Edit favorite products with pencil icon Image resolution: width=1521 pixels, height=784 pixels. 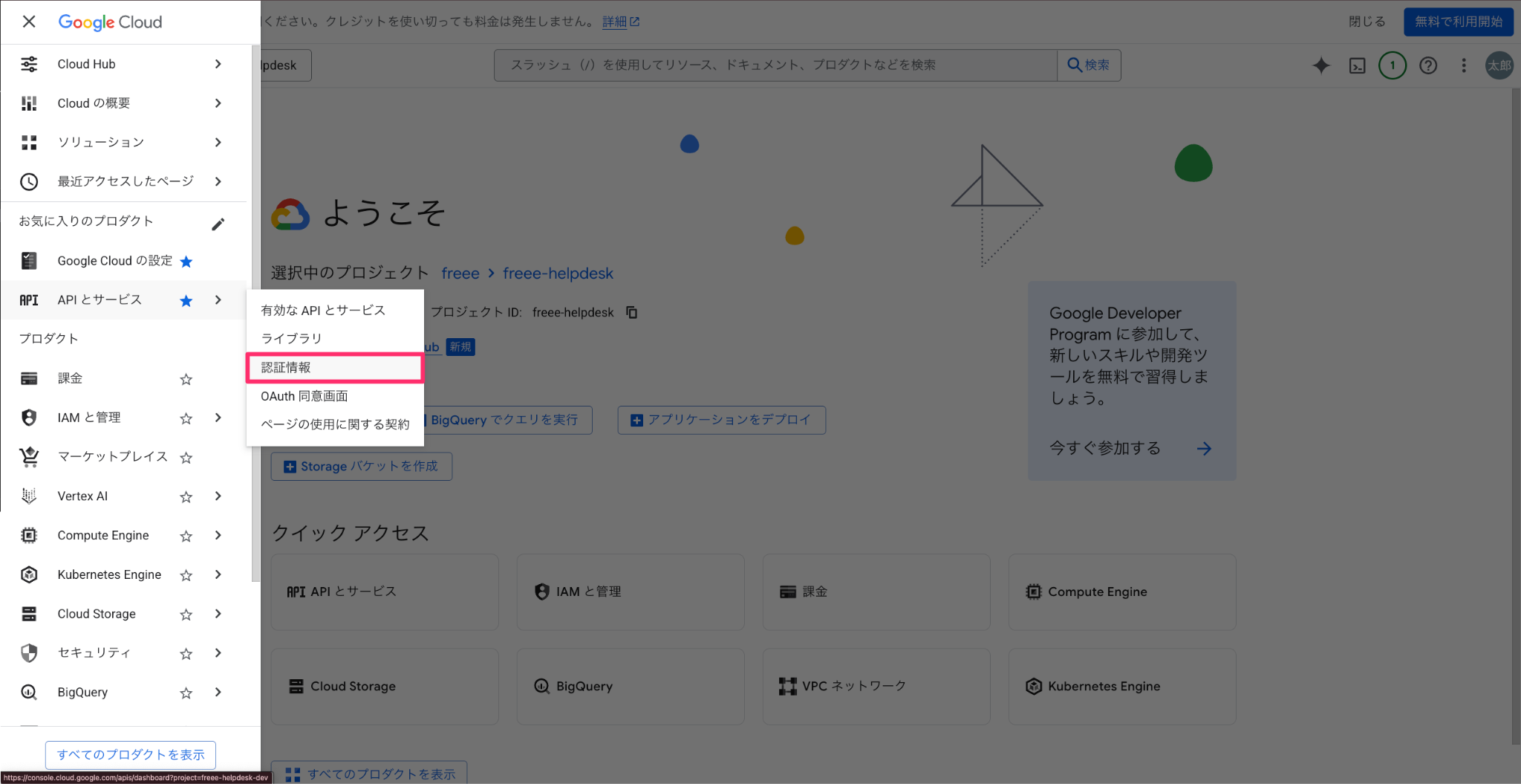click(218, 224)
